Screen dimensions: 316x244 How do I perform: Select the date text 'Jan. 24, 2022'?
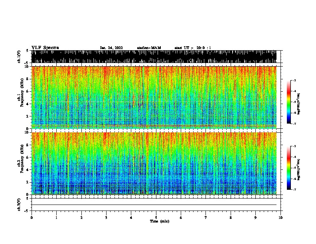pyautogui.click(x=111, y=48)
